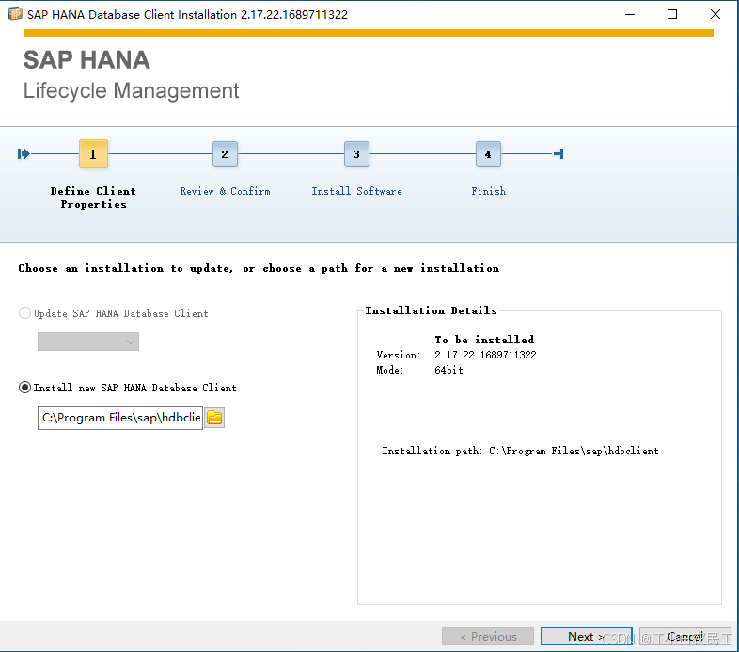This screenshot has height=652, width=739.
Task: Click the installation path input field
Action: pos(120,418)
